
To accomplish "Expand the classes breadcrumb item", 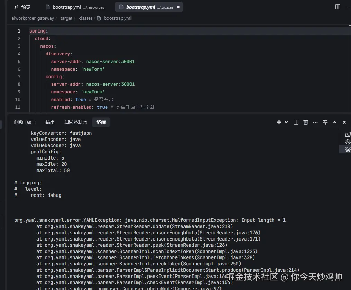I will coord(85,18).
